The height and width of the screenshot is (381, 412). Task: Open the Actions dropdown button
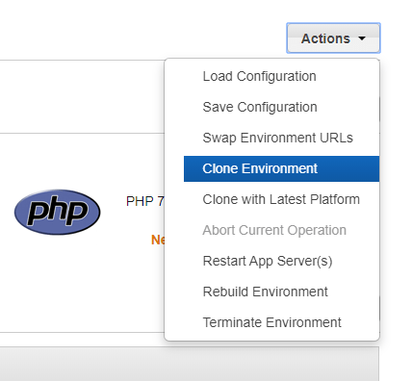pyautogui.click(x=333, y=38)
